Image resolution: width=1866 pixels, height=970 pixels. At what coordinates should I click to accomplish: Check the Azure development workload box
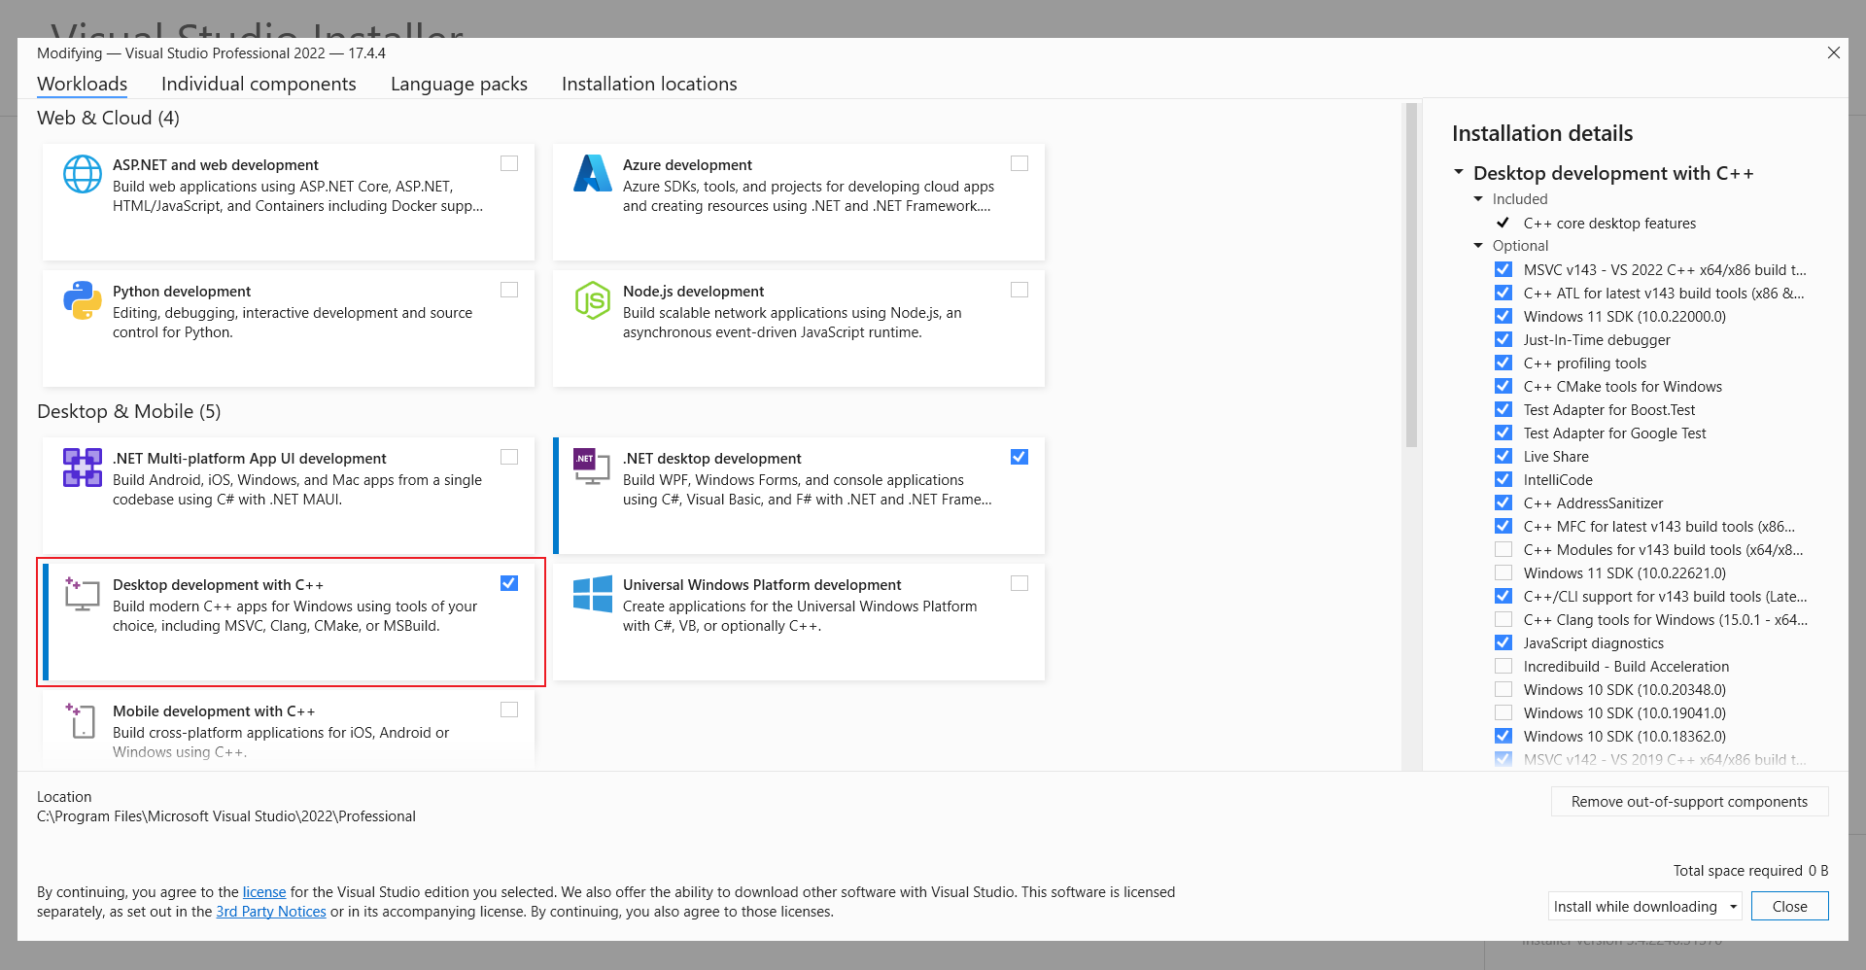point(1019,163)
